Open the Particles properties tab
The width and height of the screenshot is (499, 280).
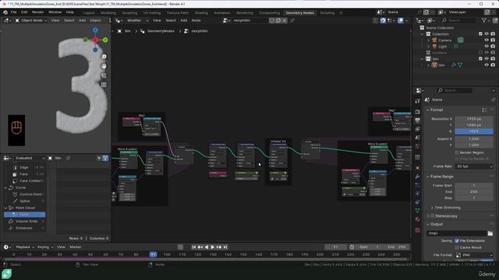coord(418,185)
